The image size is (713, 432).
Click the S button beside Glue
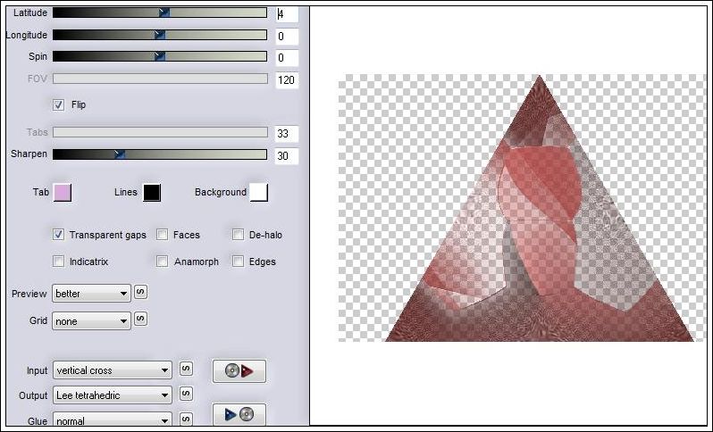186,419
